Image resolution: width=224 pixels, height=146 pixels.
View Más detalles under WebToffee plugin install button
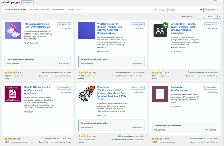[x=140, y=29]
